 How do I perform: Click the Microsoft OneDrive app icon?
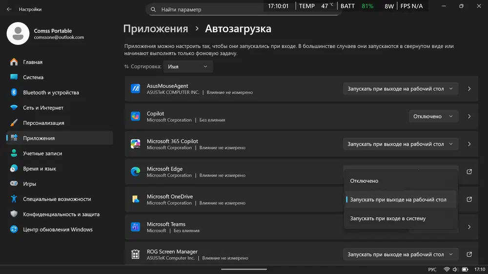[135, 199]
